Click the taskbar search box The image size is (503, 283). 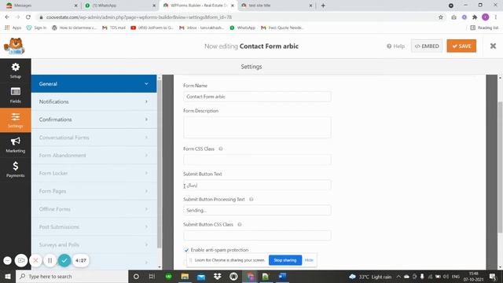(x=72, y=276)
